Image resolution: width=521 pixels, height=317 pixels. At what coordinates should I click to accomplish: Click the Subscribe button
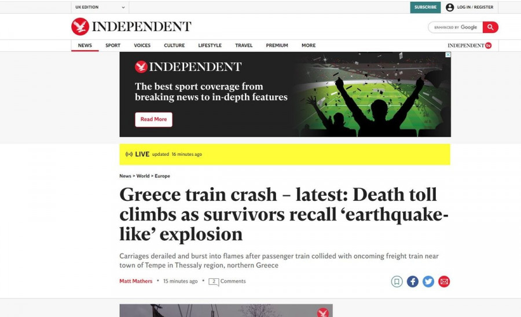point(425,8)
